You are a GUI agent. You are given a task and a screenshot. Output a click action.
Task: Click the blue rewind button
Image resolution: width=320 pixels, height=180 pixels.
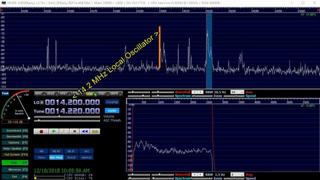click(x=84, y=131)
